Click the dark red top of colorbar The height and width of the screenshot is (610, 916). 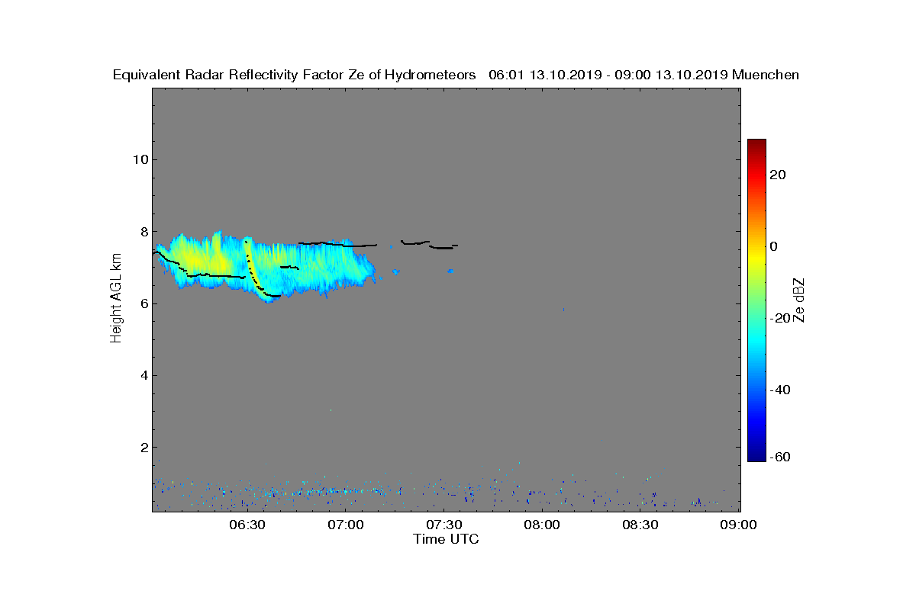click(756, 145)
